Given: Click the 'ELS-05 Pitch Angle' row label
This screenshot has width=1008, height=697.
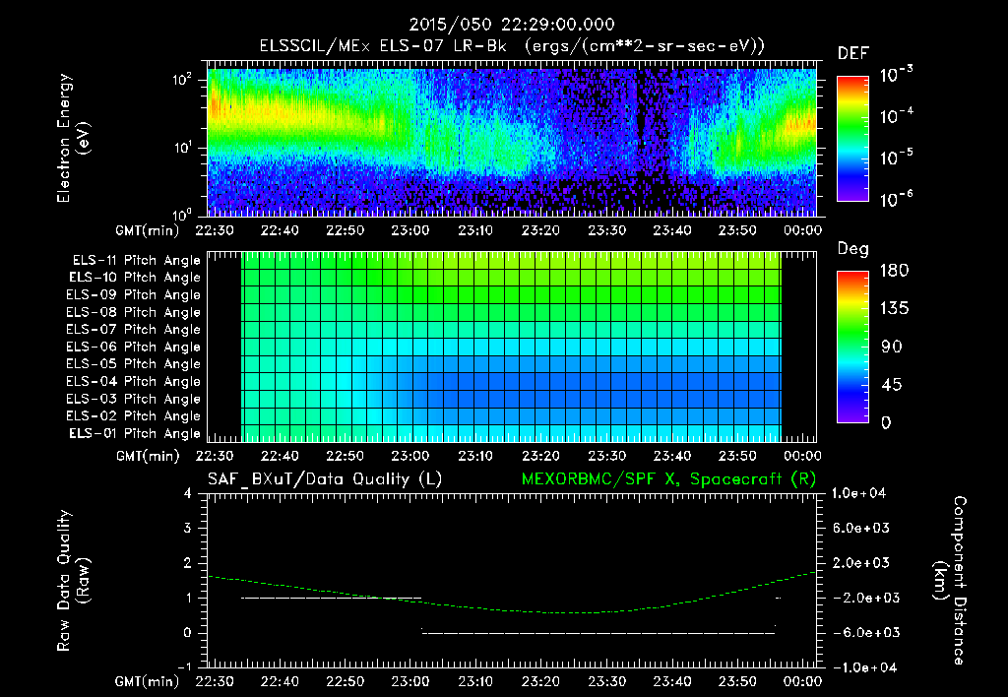Looking at the screenshot, I should pyautogui.click(x=133, y=364).
